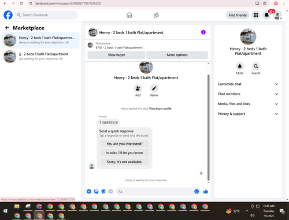Send quick reply "Yes, are you interested?"
Image resolution: width=289 pixels, height=220 pixels.
point(124,144)
